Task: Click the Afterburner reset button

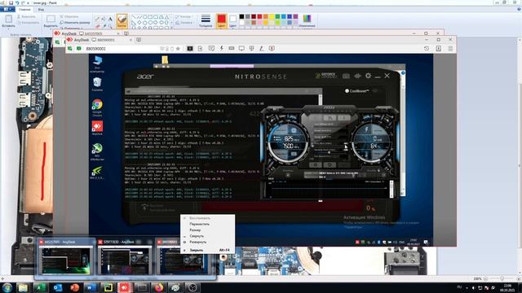Action: click(330, 164)
